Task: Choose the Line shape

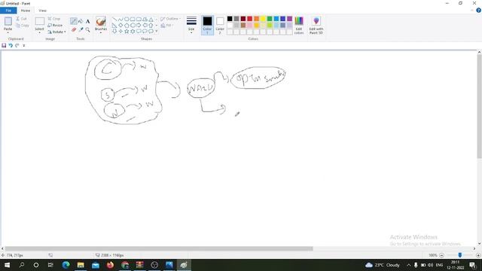Action: pyautogui.click(x=114, y=19)
